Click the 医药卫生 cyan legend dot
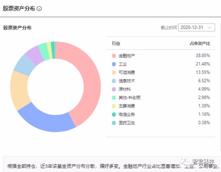This screenshot has height=172, width=221. click(x=114, y=123)
